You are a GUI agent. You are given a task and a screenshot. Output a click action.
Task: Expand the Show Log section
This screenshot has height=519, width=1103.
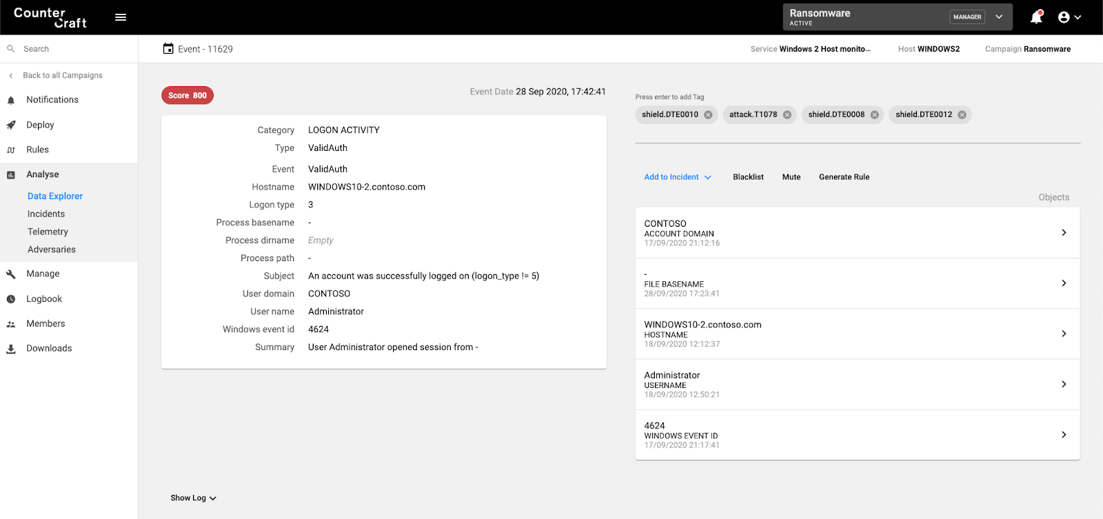click(x=194, y=498)
